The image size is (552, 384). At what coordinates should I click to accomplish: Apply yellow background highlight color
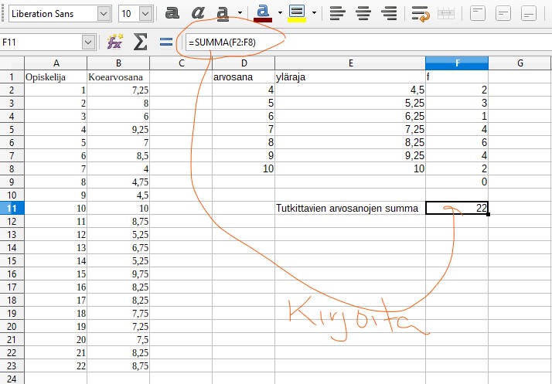click(296, 13)
